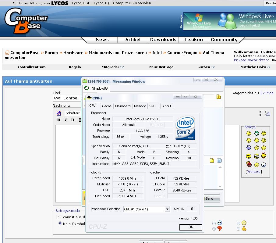276x243 pixels.
Task: Select the Kein Symbol radio button
Action: click(60, 223)
